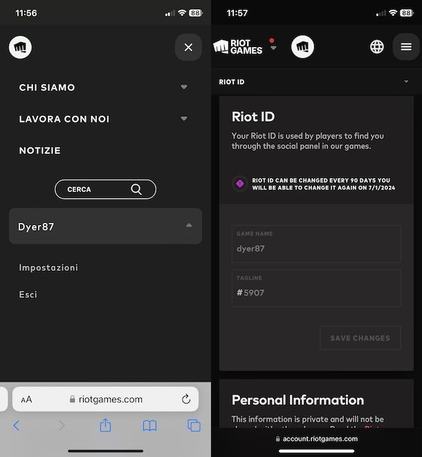Tap the CHI SIAMO label
Image resolution: width=422 pixels, height=457 pixels.
point(47,87)
